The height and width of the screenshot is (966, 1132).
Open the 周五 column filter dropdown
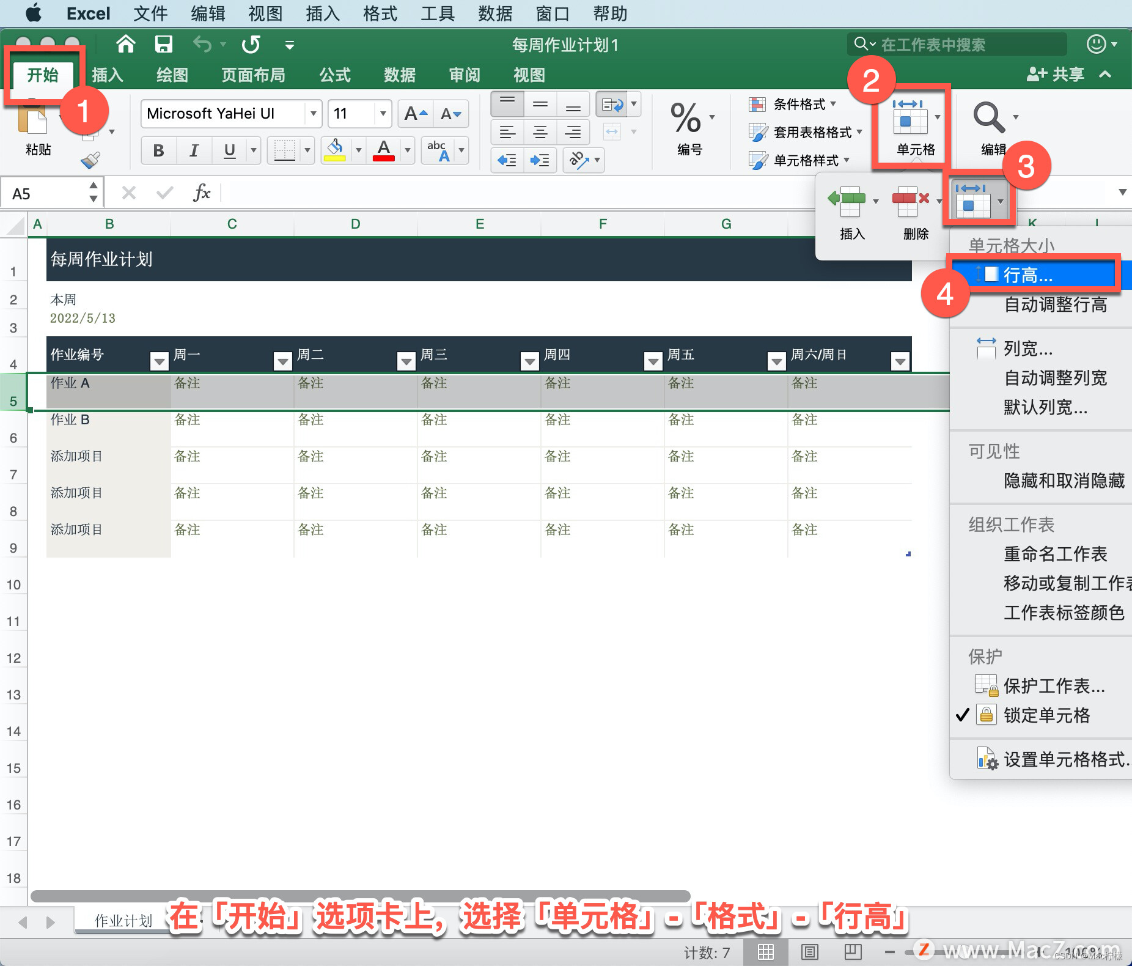(x=776, y=361)
